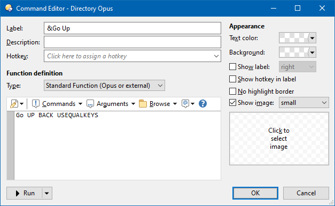This screenshot has height=206, width=335.
Task: Enable Show hotkey in label
Action: tap(232, 79)
